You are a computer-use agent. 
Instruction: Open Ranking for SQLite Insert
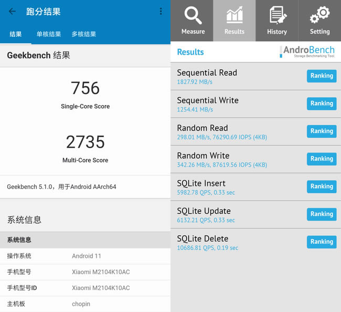pos(321,186)
